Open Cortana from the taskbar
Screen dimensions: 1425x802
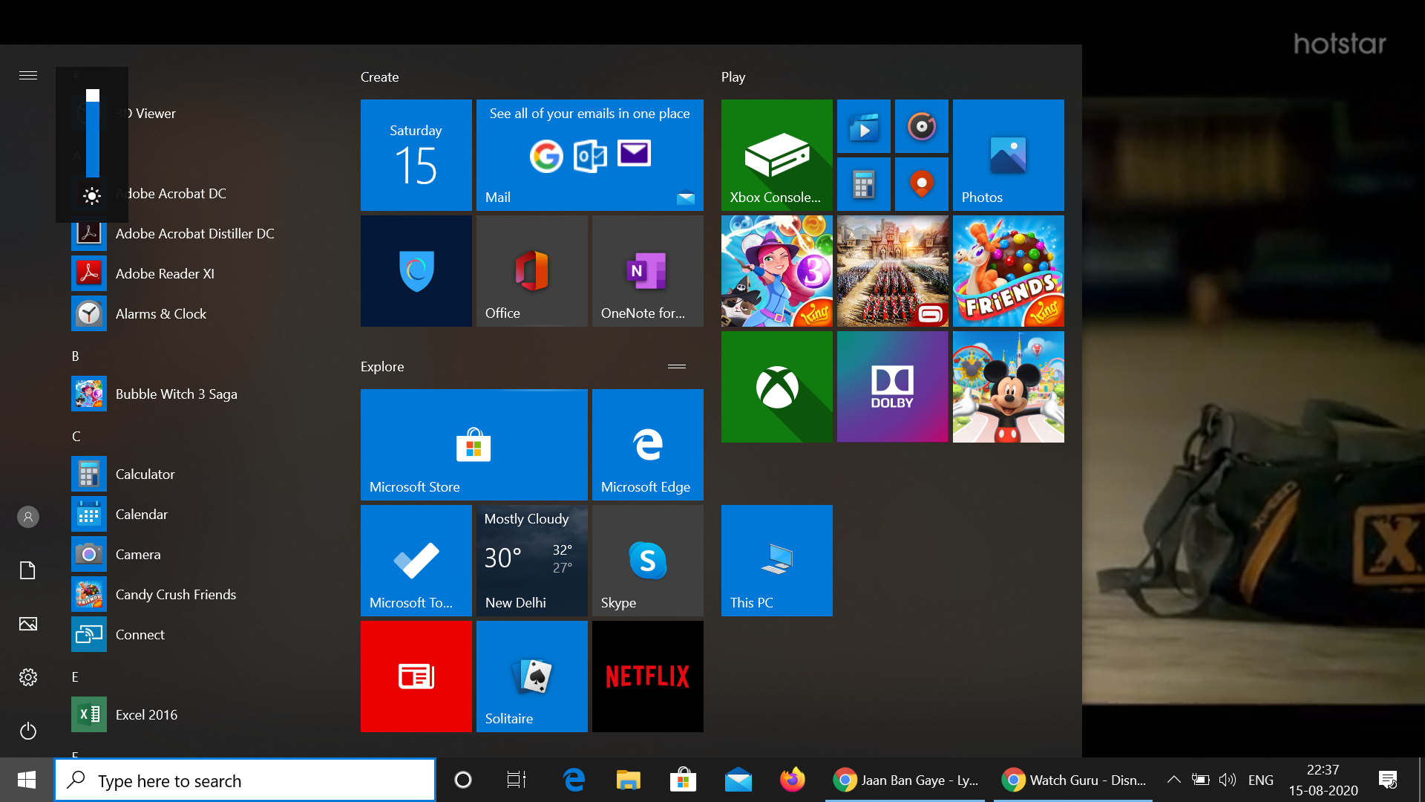pos(463,780)
